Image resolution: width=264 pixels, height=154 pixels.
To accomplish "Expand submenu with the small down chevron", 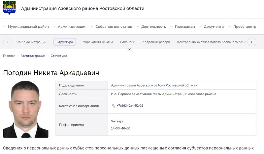I will click(x=130, y=49).
